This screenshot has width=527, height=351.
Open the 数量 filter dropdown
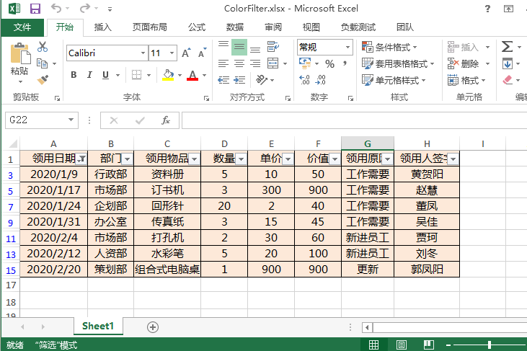241,159
